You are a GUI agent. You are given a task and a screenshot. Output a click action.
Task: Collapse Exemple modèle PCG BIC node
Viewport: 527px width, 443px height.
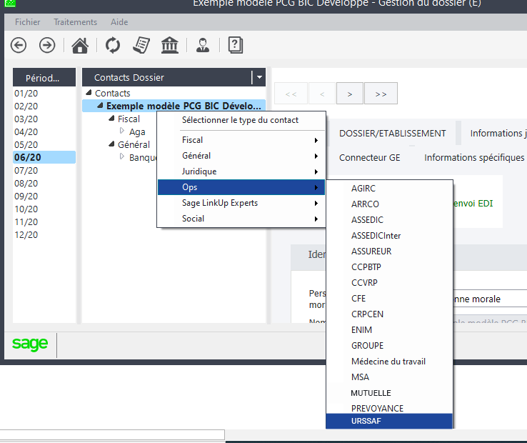(x=100, y=105)
